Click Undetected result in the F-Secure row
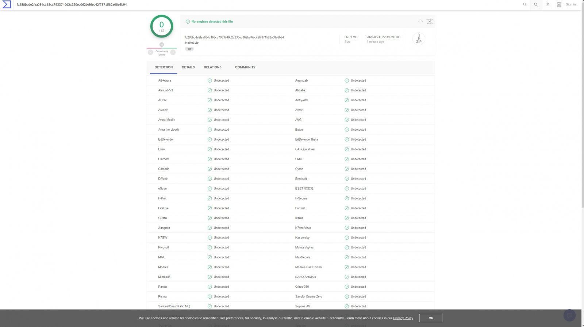Image resolution: width=584 pixels, height=327 pixels. (x=358, y=198)
